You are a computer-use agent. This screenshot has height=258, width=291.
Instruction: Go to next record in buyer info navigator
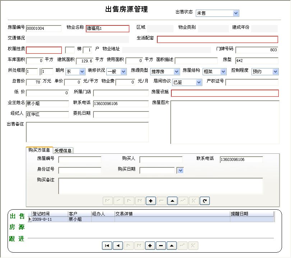click(129, 201)
